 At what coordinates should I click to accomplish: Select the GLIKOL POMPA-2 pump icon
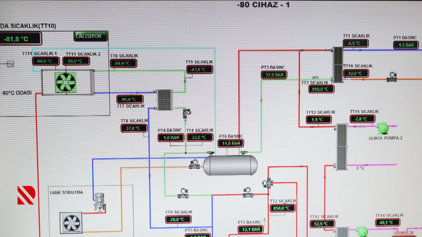pos(382,128)
